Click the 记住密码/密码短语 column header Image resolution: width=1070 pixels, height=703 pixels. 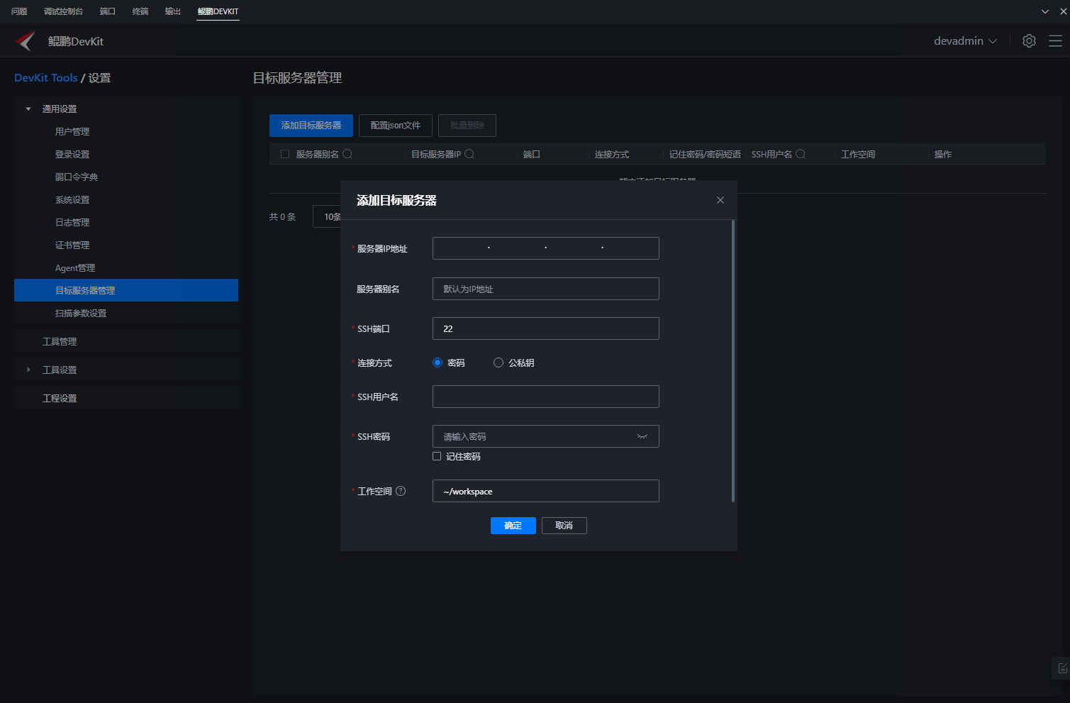[705, 154]
